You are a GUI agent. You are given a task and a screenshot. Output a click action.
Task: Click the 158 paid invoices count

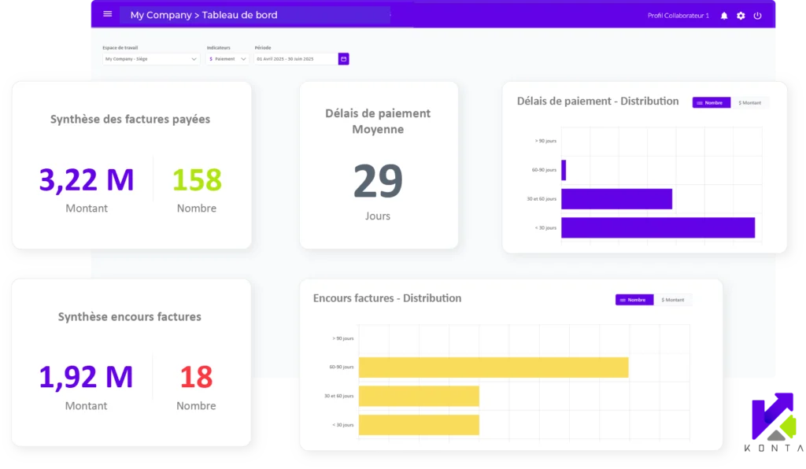197,179
